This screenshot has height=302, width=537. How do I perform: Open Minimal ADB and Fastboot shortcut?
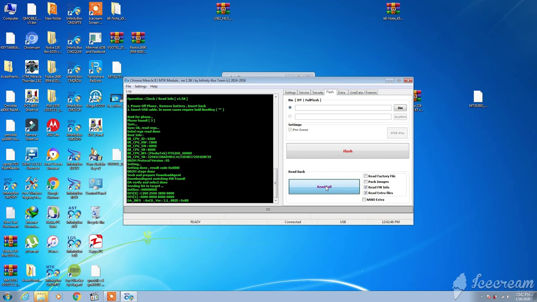click(95, 42)
